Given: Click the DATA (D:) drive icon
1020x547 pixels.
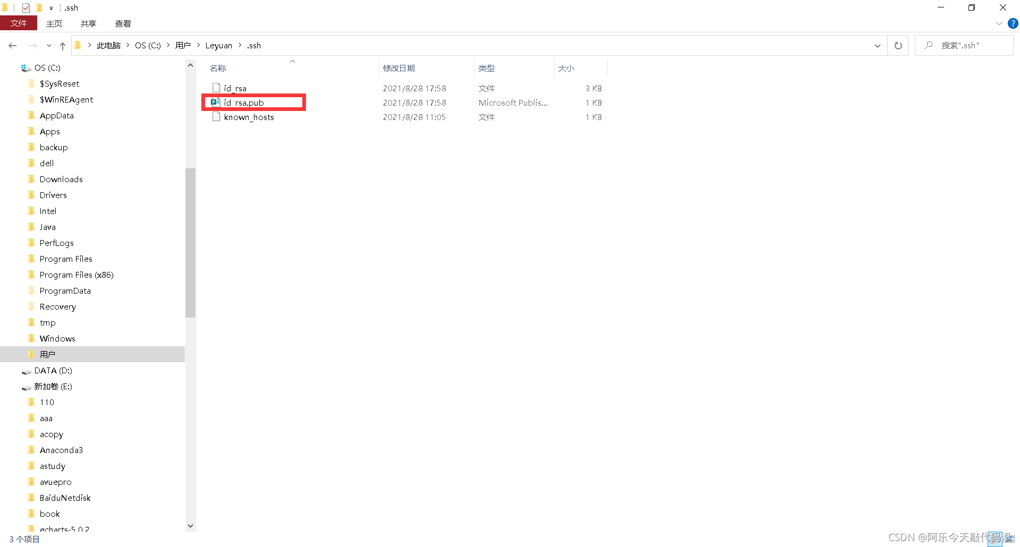Looking at the screenshot, I should [x=26, y=372].
